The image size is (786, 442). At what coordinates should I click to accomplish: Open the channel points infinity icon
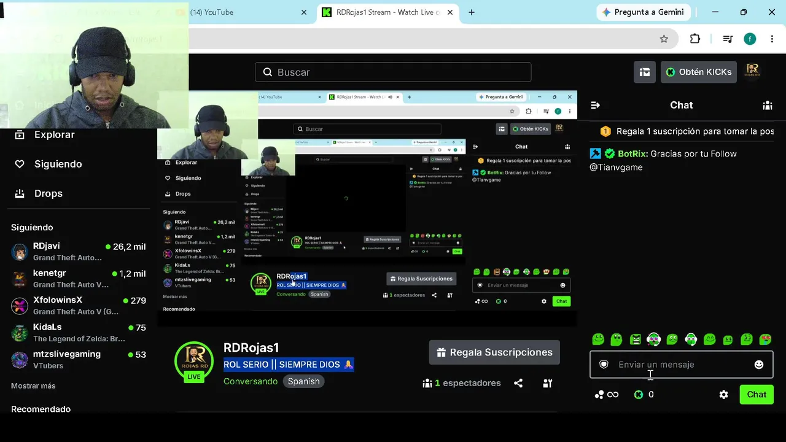607,395
